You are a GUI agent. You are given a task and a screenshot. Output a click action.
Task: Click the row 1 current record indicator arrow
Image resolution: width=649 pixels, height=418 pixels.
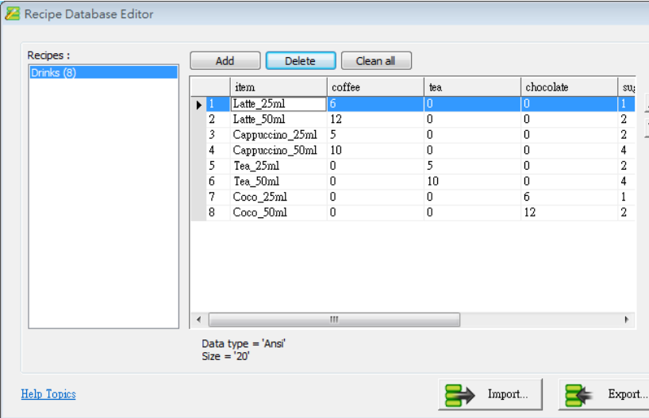tap(198, 104)
